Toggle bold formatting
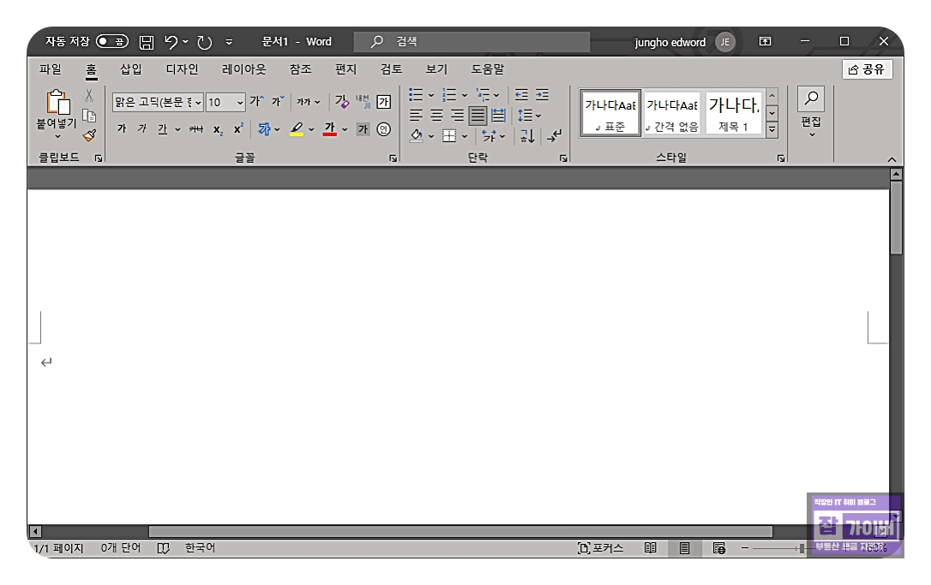931x585 pixels. pos(122,128)
